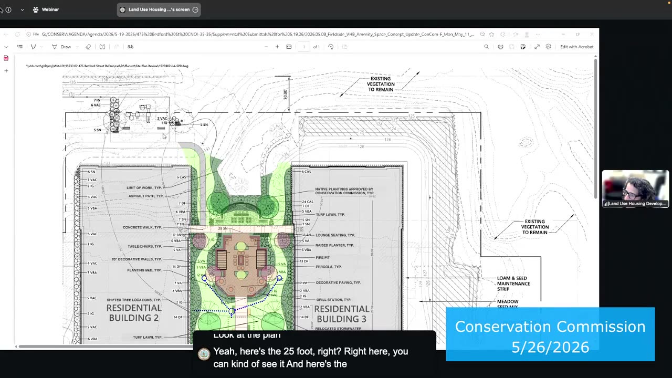Click the search magnifier in PDF toolbar
672x378 pixels.
click(x=486, y=47)
